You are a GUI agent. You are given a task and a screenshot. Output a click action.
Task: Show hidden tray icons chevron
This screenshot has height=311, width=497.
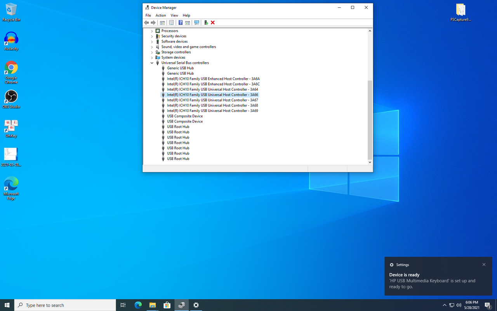coord(445,305)
